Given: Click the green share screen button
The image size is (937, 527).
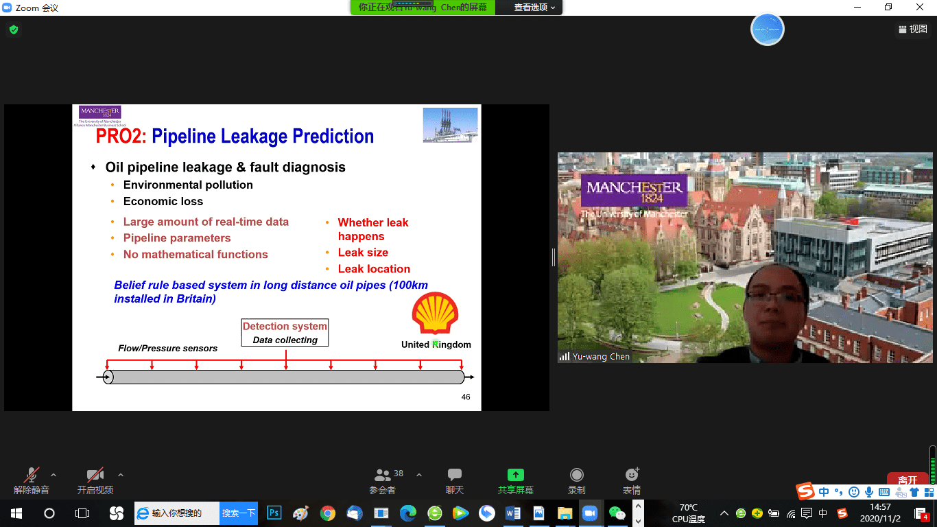Looking at the screenshot, I should pyautogui.click(x=515, y=480).
